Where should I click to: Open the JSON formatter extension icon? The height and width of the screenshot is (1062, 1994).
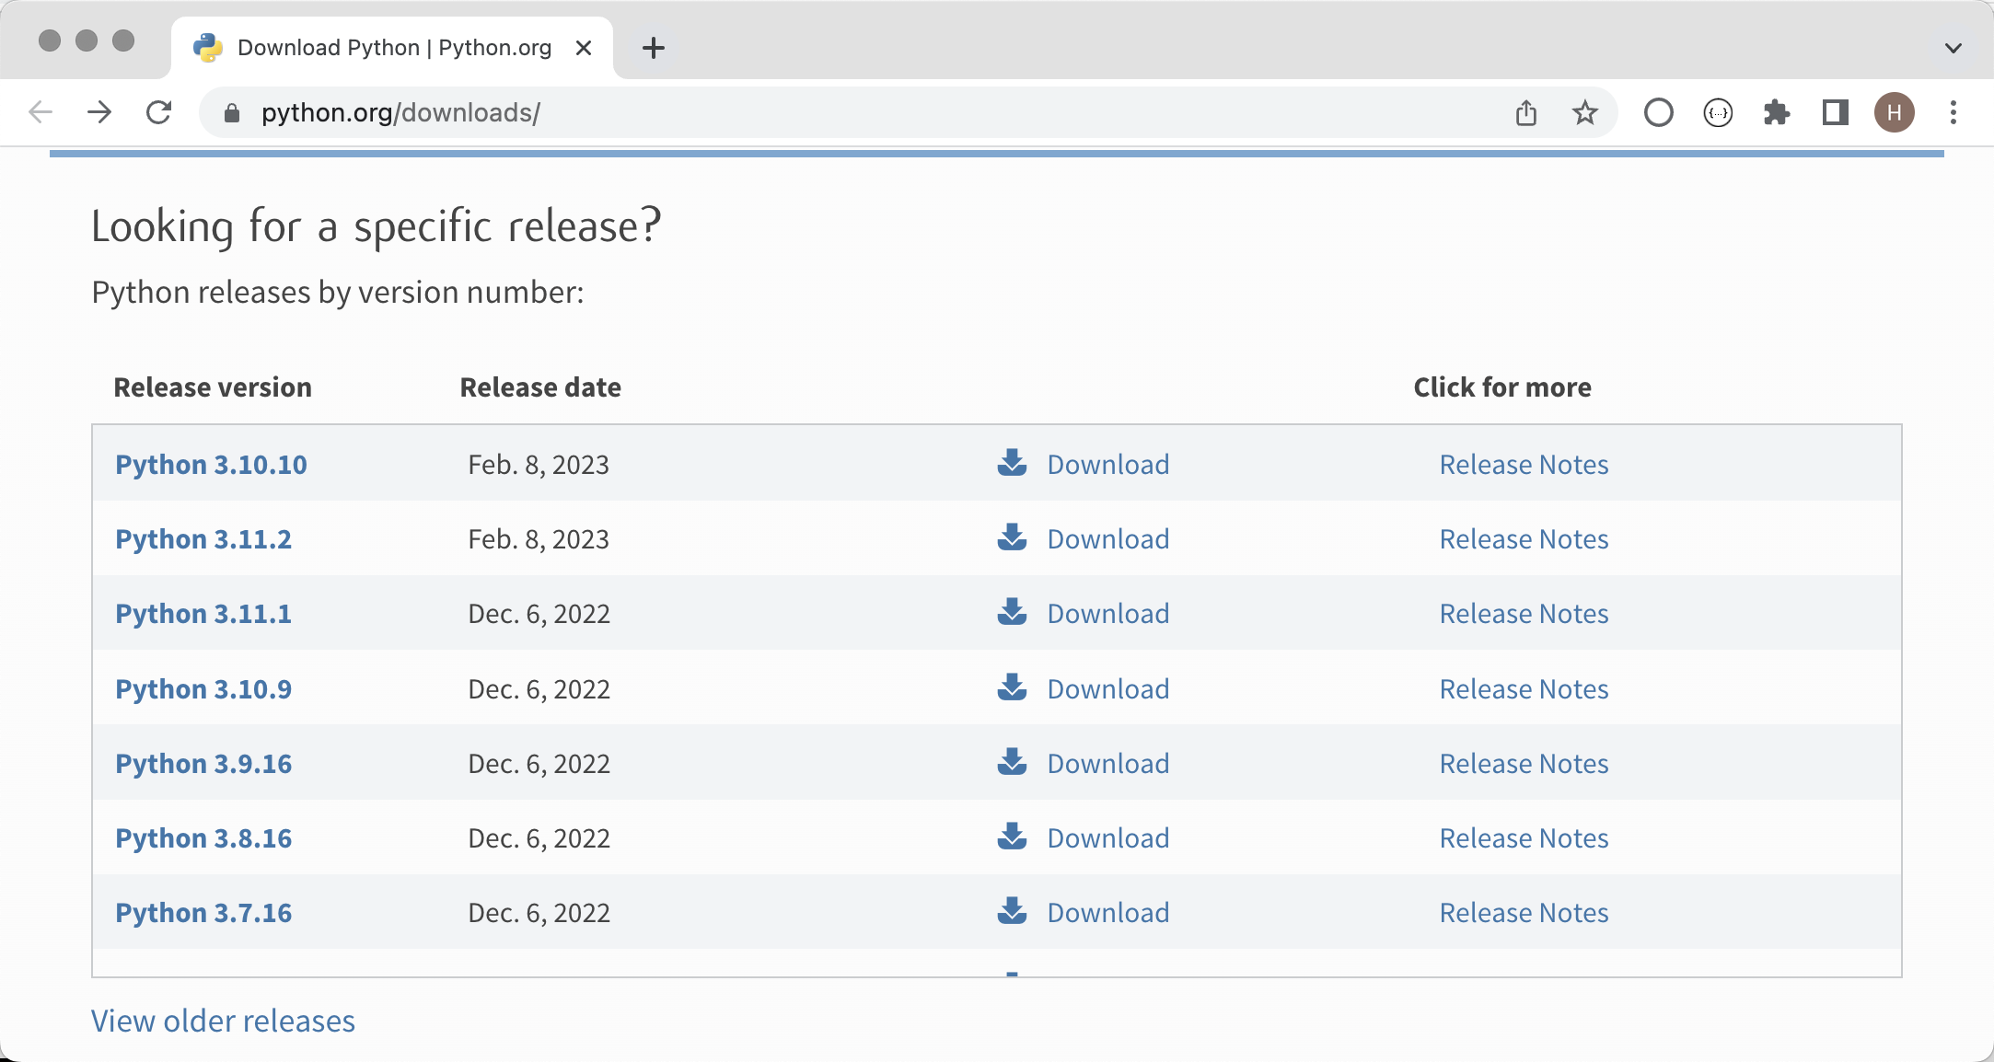pos(1718,112)
